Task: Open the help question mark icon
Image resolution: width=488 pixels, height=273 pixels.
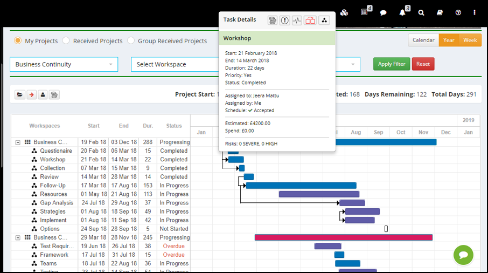Action: coord(458,12)
